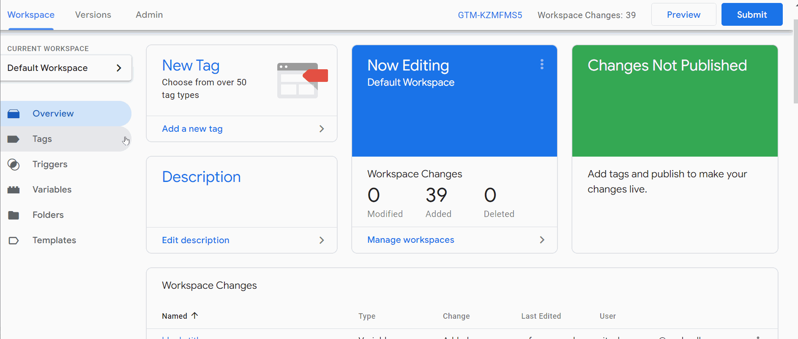
Task: Switch to the Workspace tab
Action: pos(31,15)
